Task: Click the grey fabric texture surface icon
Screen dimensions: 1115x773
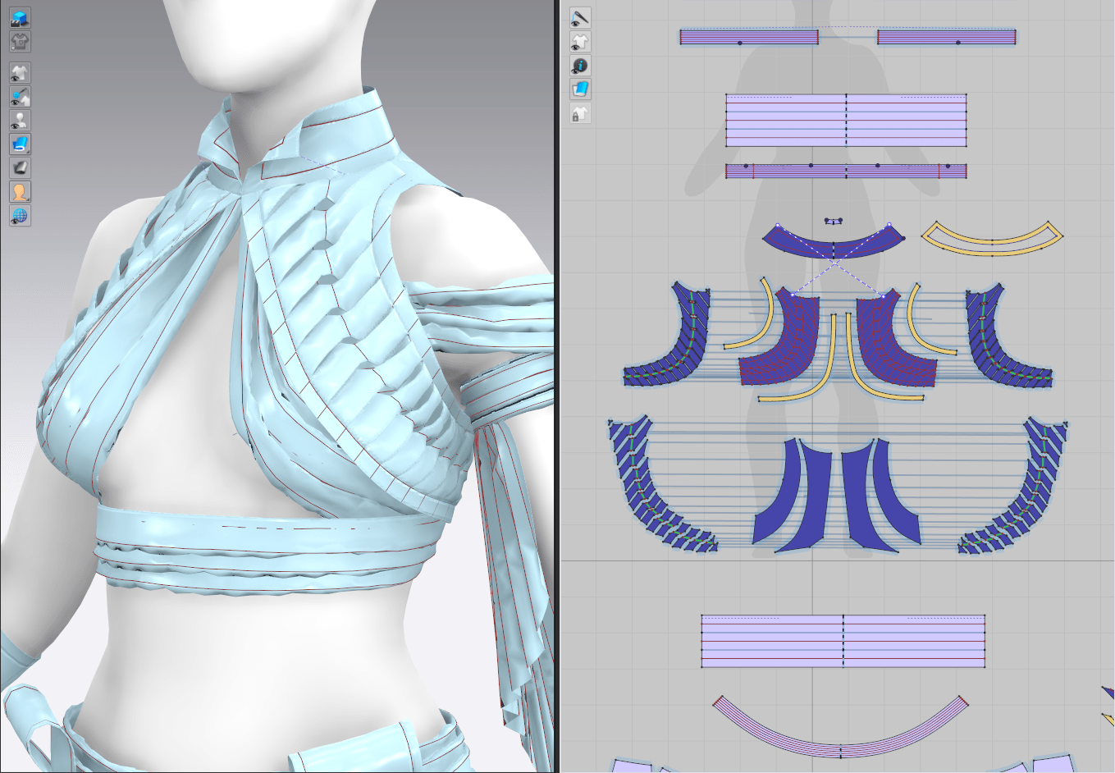Action: coord(20,168)
